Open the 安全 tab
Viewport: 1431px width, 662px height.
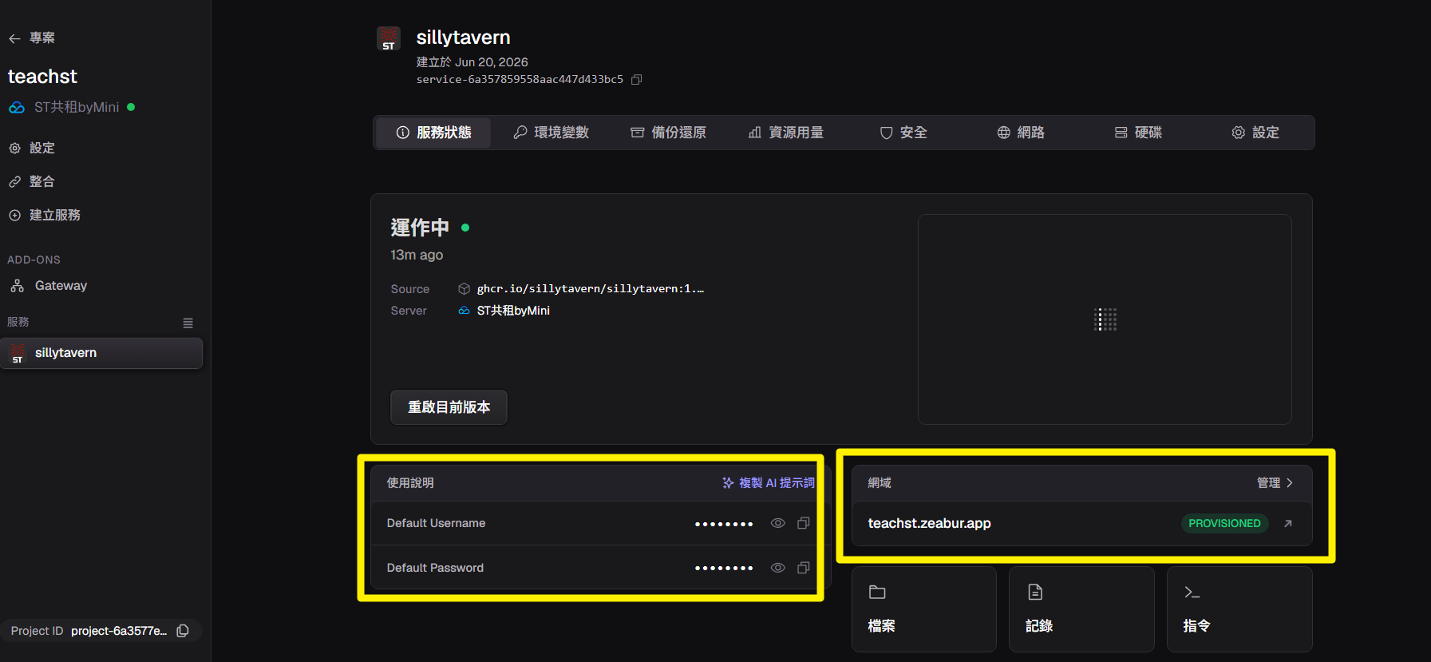(x=903, y=133)
